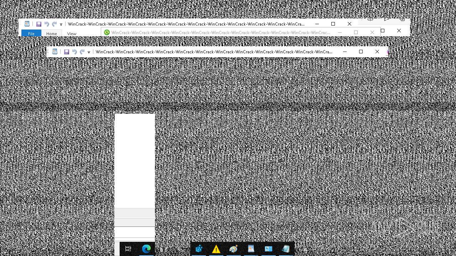
Task: Close the upper WordPad window
Action: (x=349, y=24)
